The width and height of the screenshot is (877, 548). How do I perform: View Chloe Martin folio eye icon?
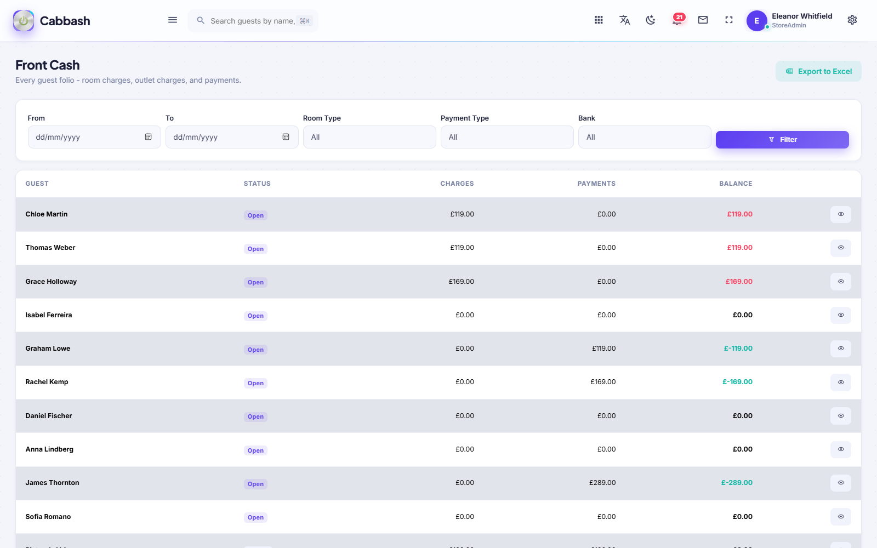point(841,214)
